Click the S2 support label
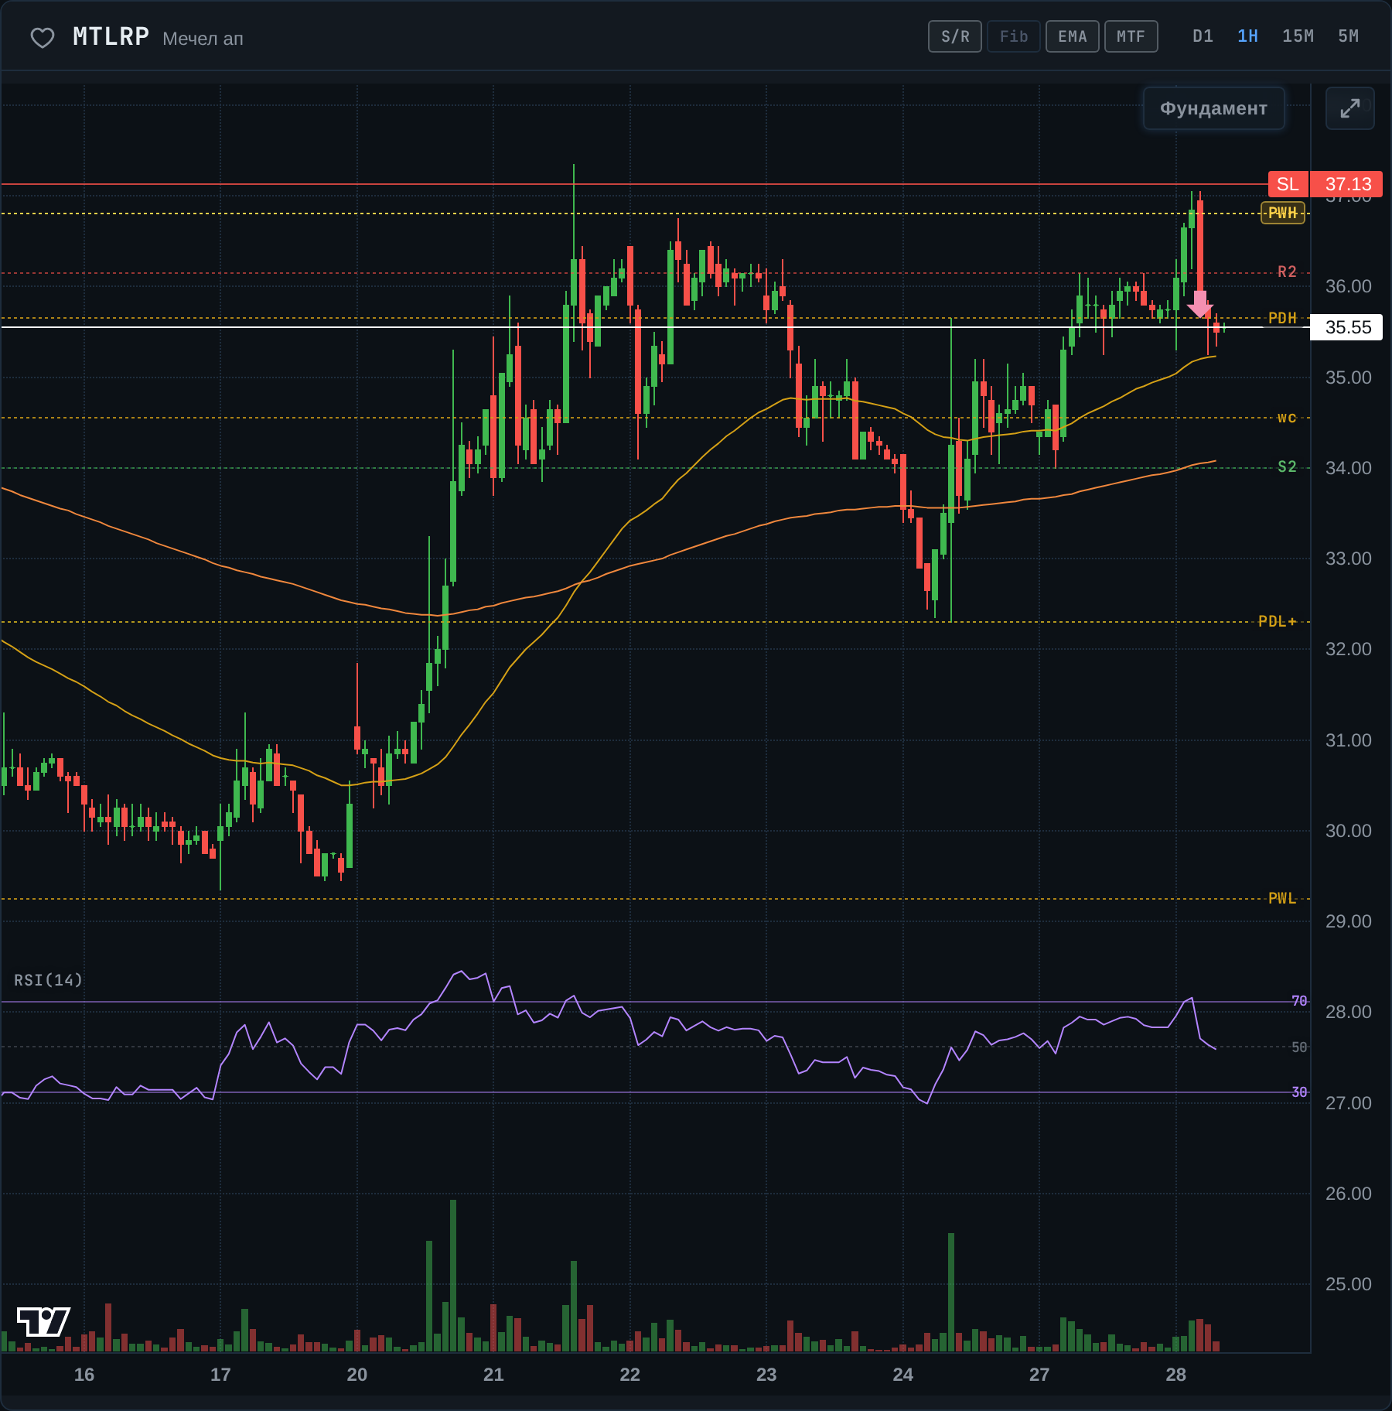Viewport: 1392px width, 1411px height. pyautogui.click(x=1287, y=467)
